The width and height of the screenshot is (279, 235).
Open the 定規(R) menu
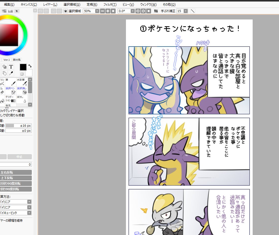coord(92,5)
